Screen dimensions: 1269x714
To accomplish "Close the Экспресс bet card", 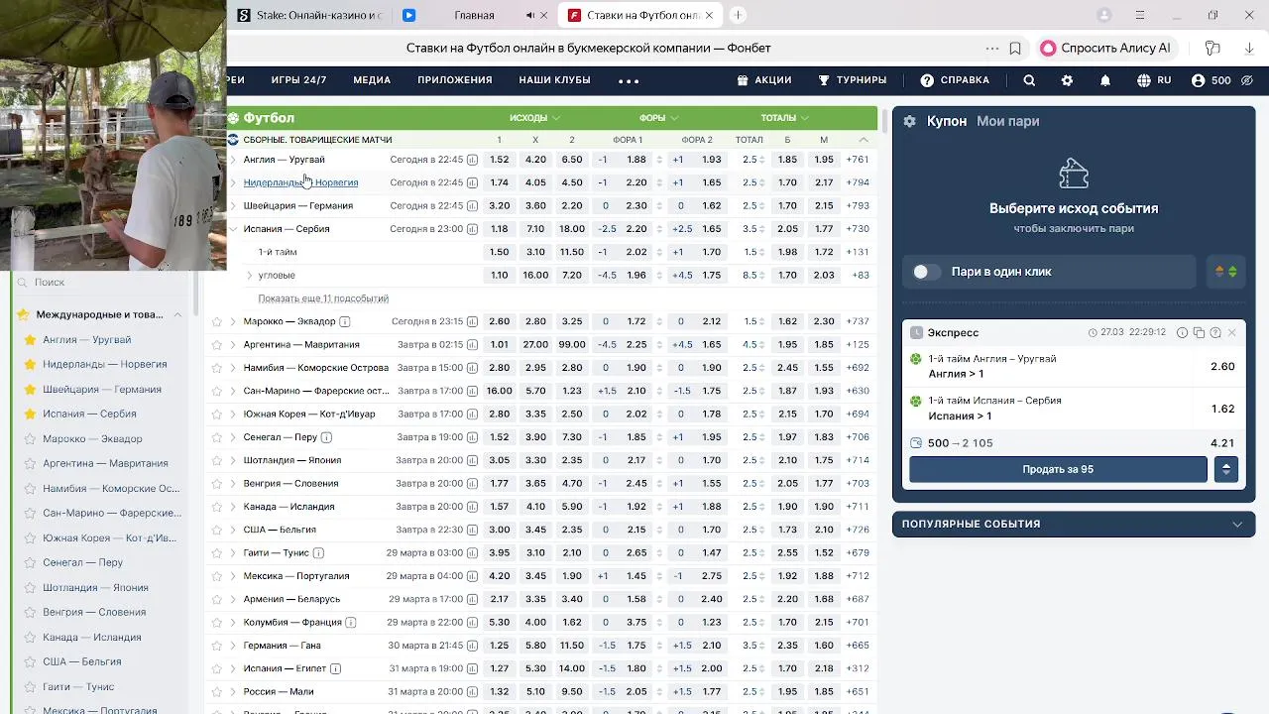I will (x=1232, y=333).
